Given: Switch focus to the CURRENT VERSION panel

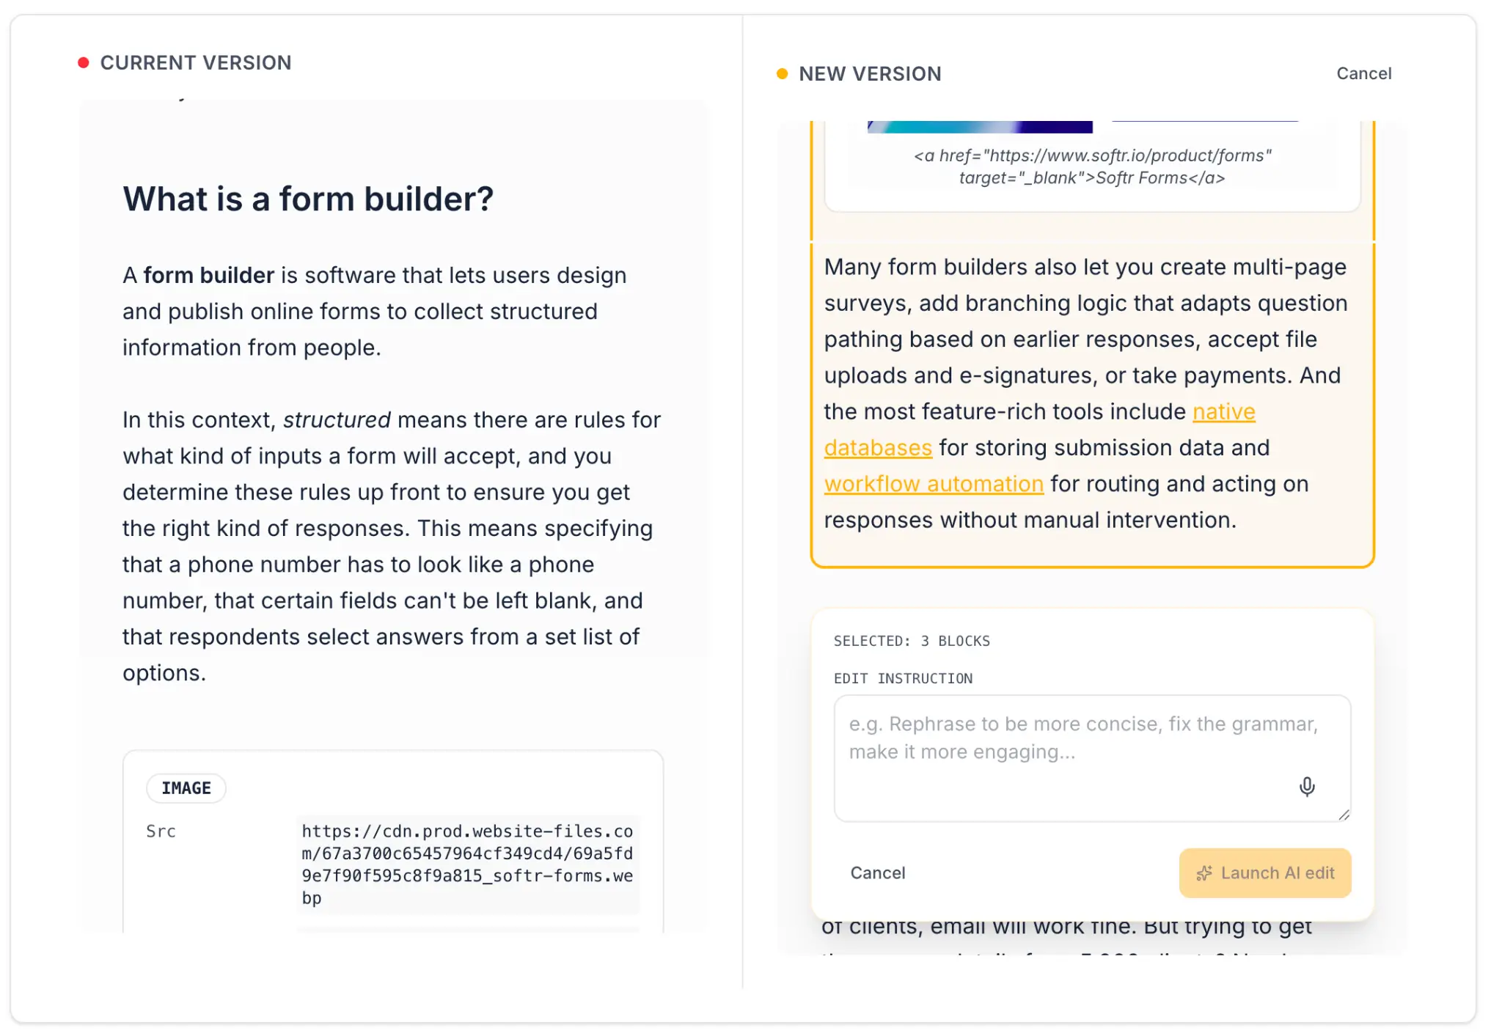Looking at the screenshot, I should click(x=196, y=62).
